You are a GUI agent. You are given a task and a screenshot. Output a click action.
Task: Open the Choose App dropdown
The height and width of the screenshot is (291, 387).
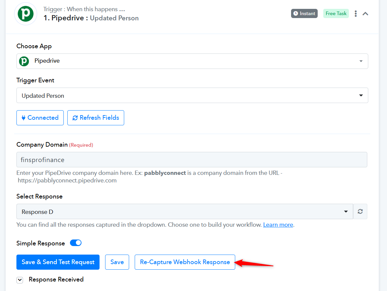pyautogui.click(x=192, y=61)
